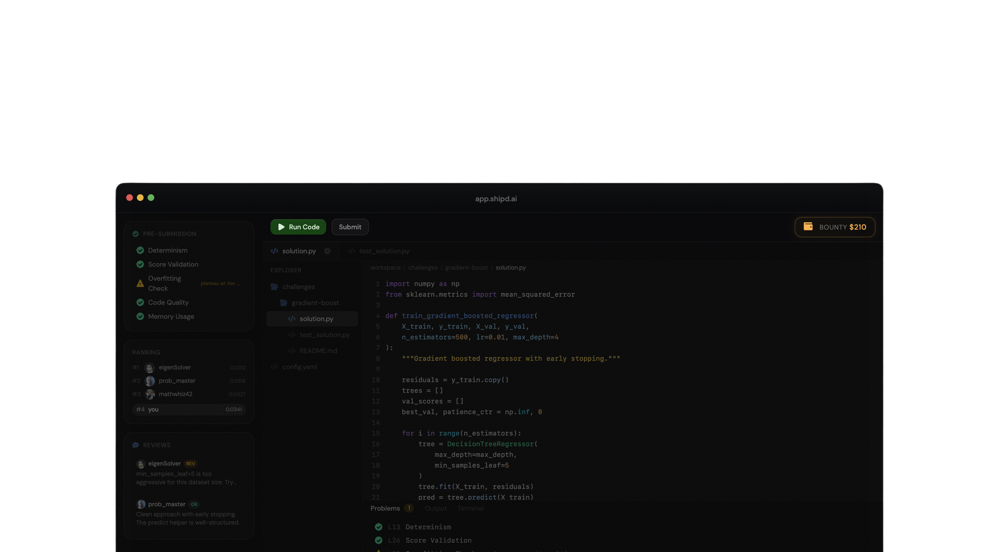The image size is (999, 552).
Task: Click the Score Validation check icon in sidebar
Action: 140,264
